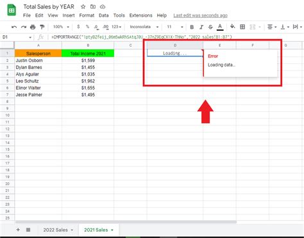Select the 2021 Sales tab
Screen dimensions: 304x238
pyautogui.click(x=96, y=230)
